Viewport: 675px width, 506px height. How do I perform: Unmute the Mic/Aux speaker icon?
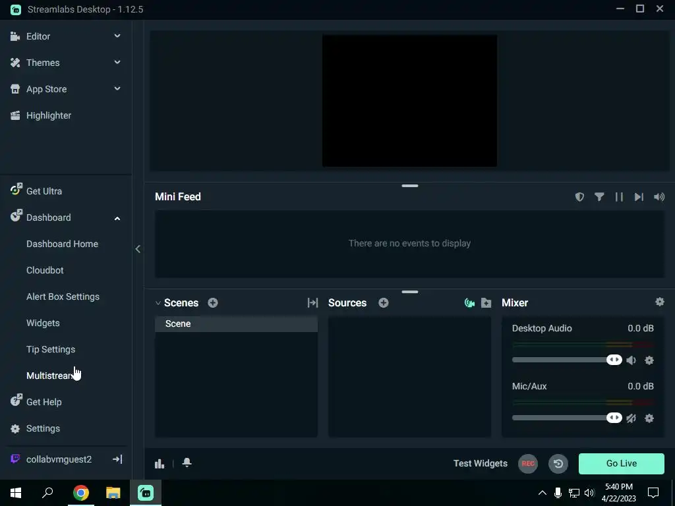[631, 418]
